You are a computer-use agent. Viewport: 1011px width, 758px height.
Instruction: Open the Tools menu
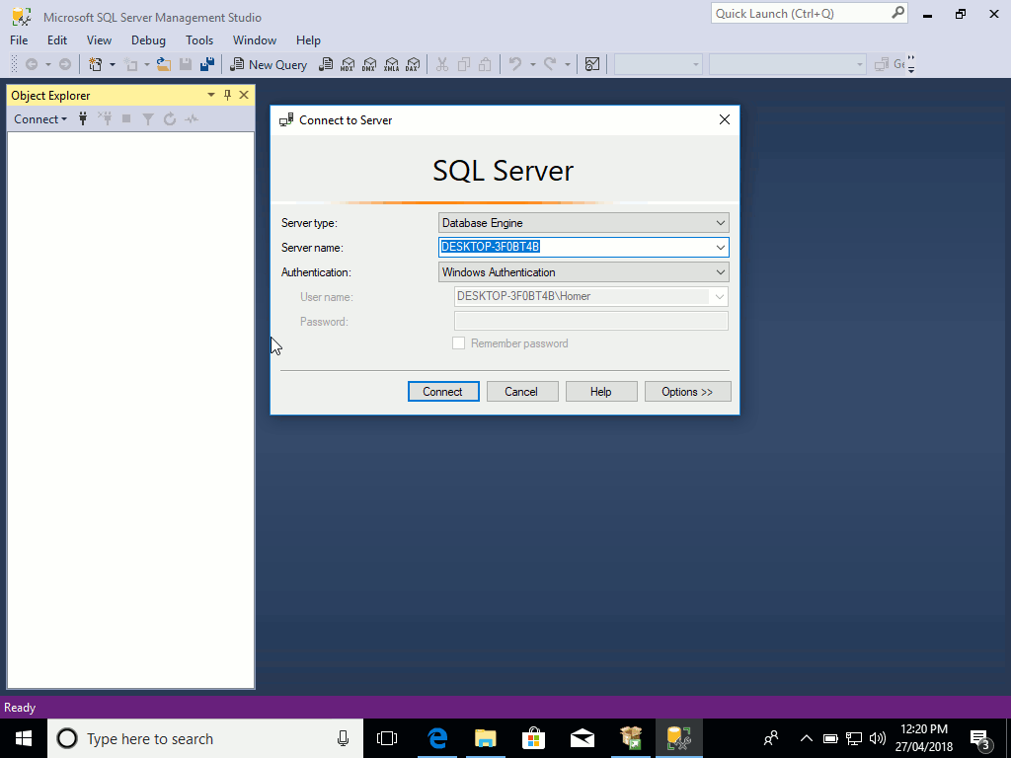point(199,39)
